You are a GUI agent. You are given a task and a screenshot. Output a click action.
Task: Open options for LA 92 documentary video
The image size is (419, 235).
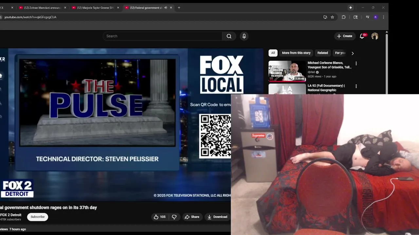(356, 86)
